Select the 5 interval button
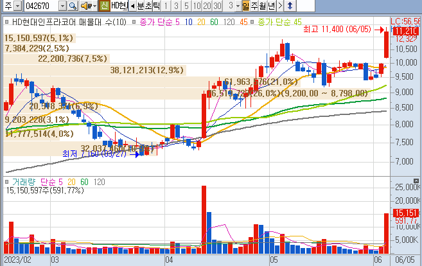Viewport: 422px width, 266px height. (186, 6)
